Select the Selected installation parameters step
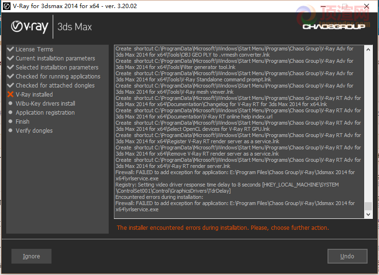The height and width of the screenshot is (275, 379). pos(57,67)
